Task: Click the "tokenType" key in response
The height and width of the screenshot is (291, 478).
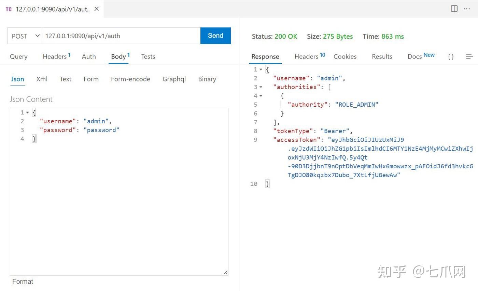Action: (293, 131)
